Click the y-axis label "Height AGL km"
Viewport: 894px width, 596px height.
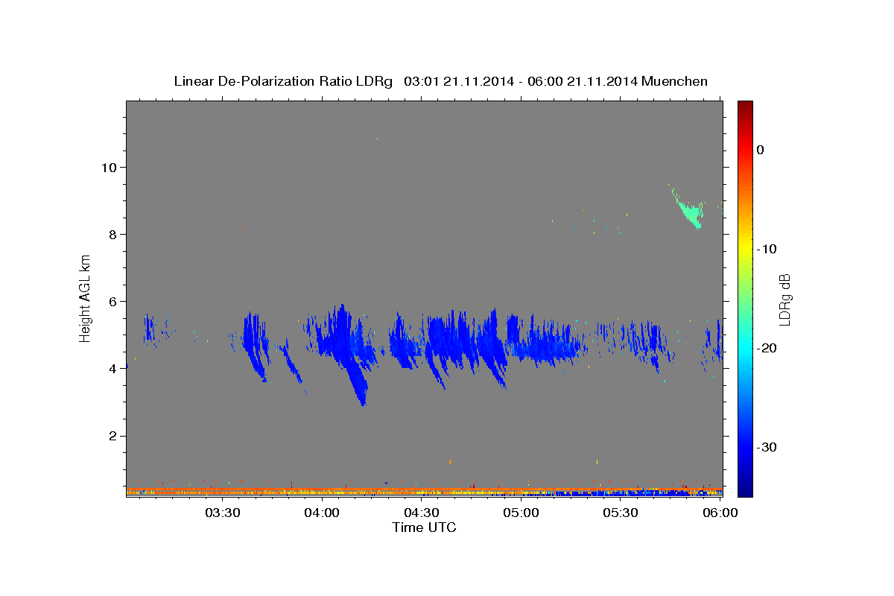pyautogui.click(x=86, y=299)
